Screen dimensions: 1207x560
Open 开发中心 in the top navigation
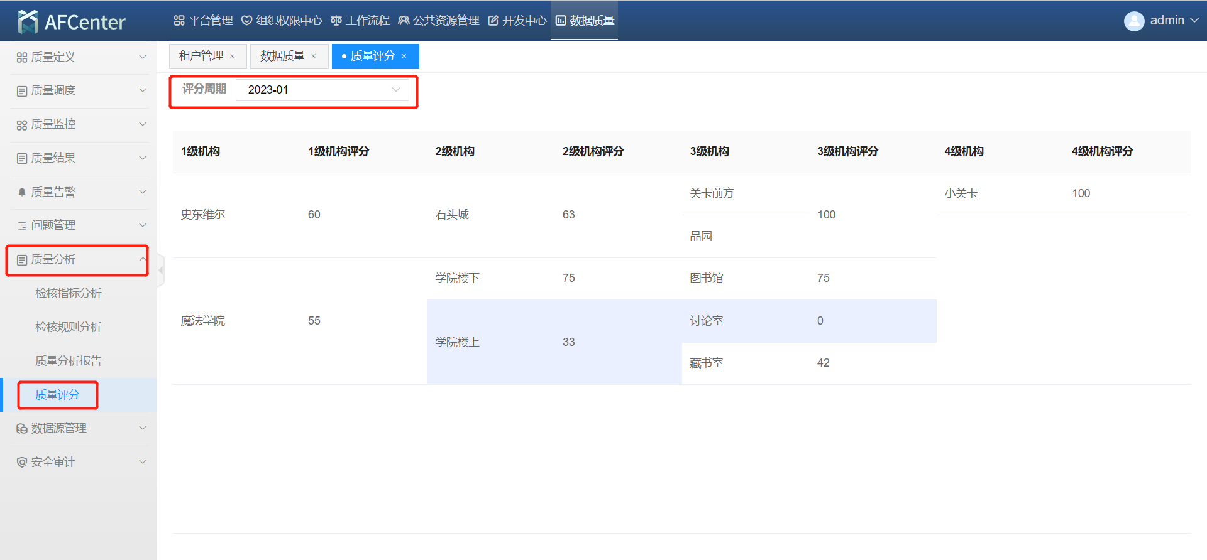[517, 21]
